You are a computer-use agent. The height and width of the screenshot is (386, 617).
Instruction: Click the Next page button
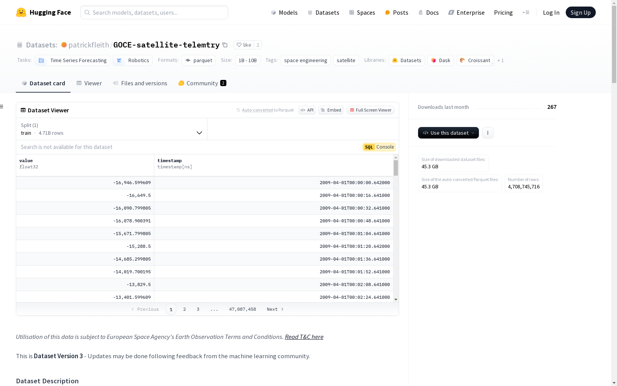[x=275, y=309]
